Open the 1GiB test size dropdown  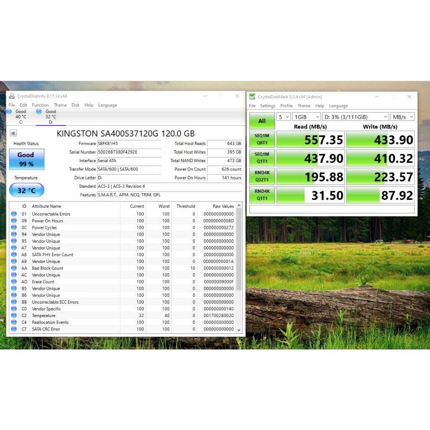(306, 117)
